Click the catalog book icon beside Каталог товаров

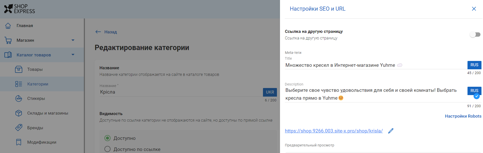point(8,55)
